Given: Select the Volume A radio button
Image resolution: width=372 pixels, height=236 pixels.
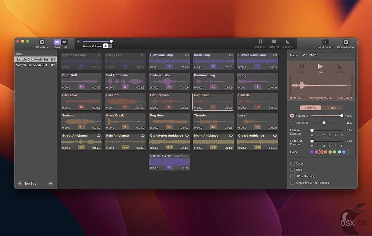Looking at the screenshot, I should [x=292, y=116].
